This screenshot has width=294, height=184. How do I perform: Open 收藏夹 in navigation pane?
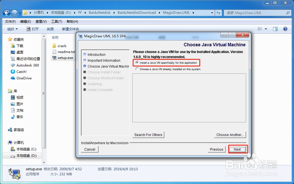pyautogui.click(x=16, y=39)
